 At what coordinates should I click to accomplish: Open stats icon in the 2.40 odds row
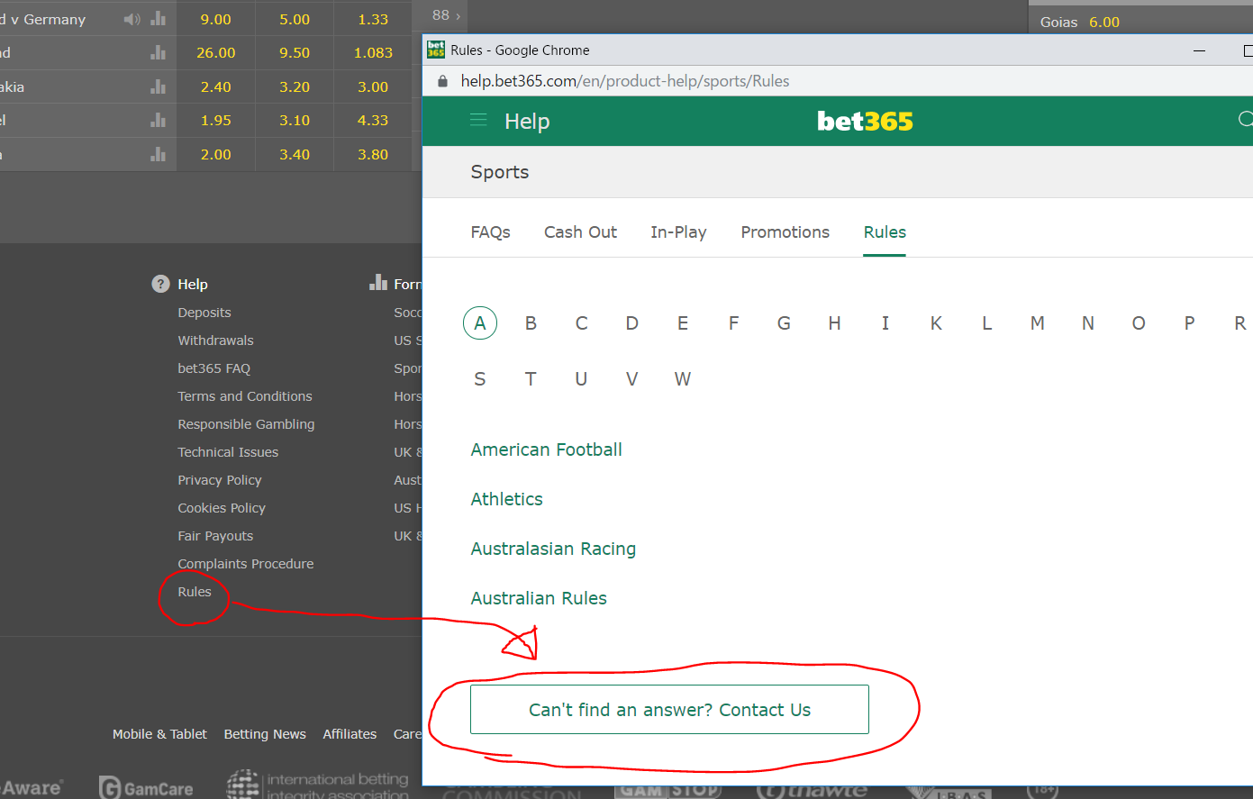(159, 86)
